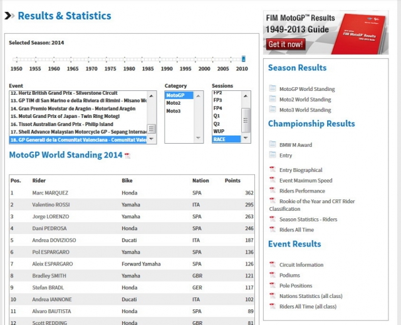This screenshot has width=401, height=325.
Task: Click rider Andrea DOVIZIOSO
Action: [54, 240]
